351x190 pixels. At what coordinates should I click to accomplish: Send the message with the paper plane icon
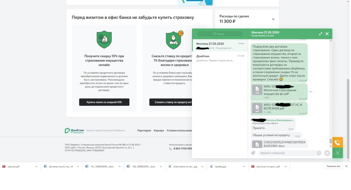327,153
